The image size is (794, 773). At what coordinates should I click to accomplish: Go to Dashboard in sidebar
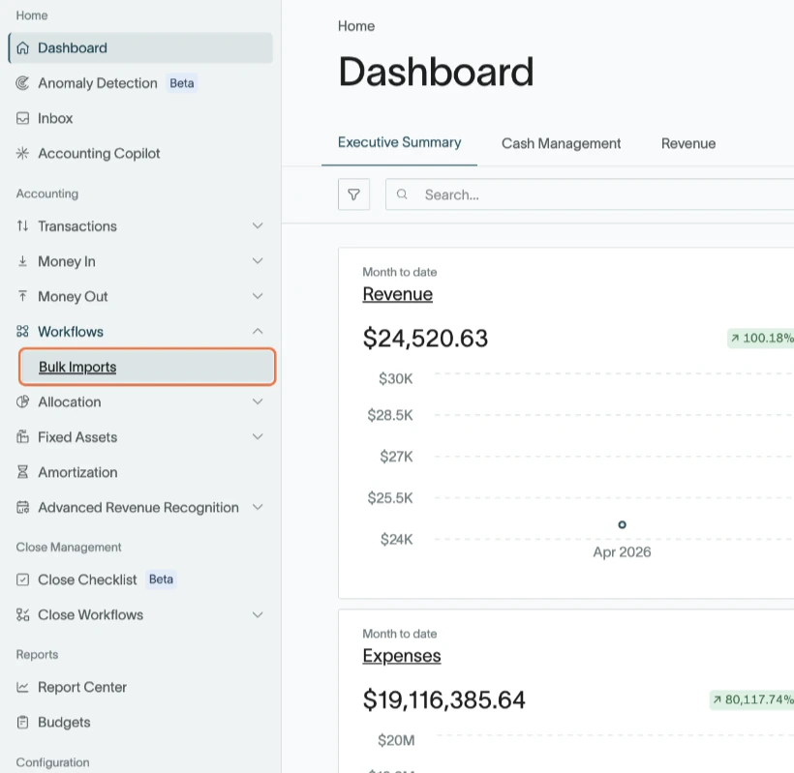click(140, 48)
